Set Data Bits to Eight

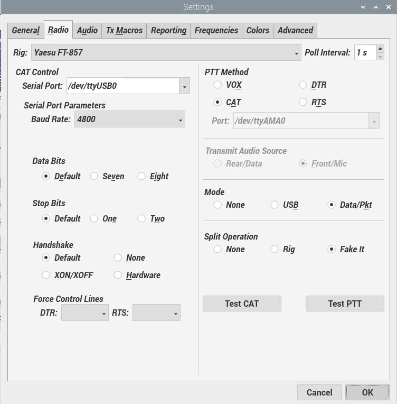pyautogui.click(x=141, y=177)
